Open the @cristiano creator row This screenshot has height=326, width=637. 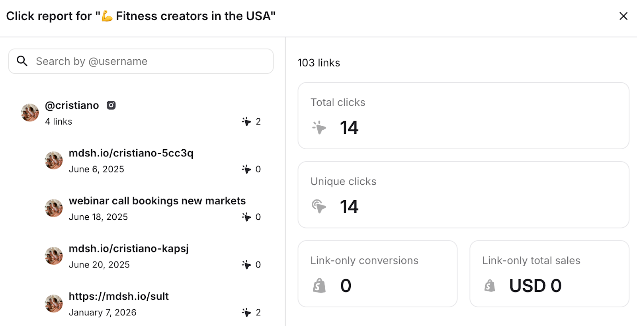(72, 105)
